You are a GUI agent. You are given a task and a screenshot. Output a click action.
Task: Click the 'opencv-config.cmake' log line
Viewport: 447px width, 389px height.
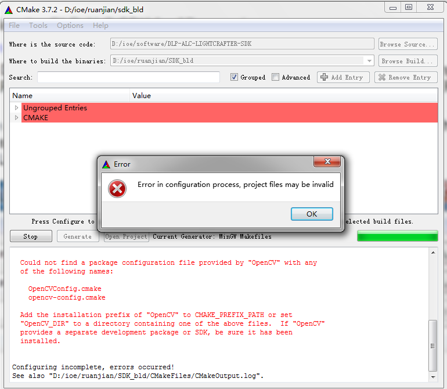click(67, 297)
